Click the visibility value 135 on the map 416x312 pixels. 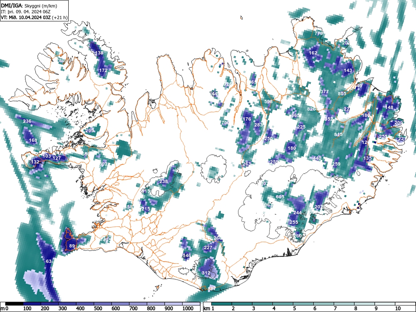click(367, 158)
